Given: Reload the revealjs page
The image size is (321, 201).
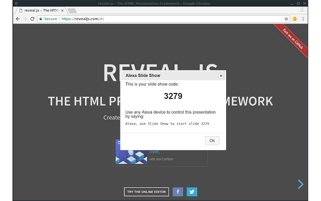Looking at the screenshot, I should tap(32, 19).
